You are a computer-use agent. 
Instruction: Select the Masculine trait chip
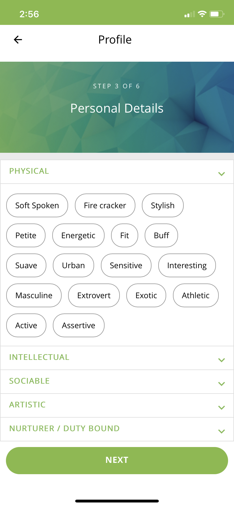(x=34, y=295)
